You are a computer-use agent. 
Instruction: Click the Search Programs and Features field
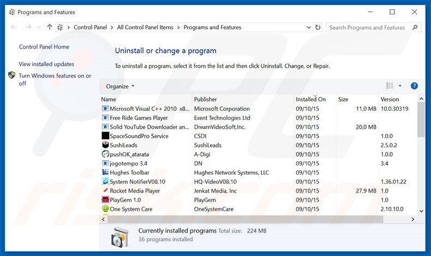click(368, 27)
